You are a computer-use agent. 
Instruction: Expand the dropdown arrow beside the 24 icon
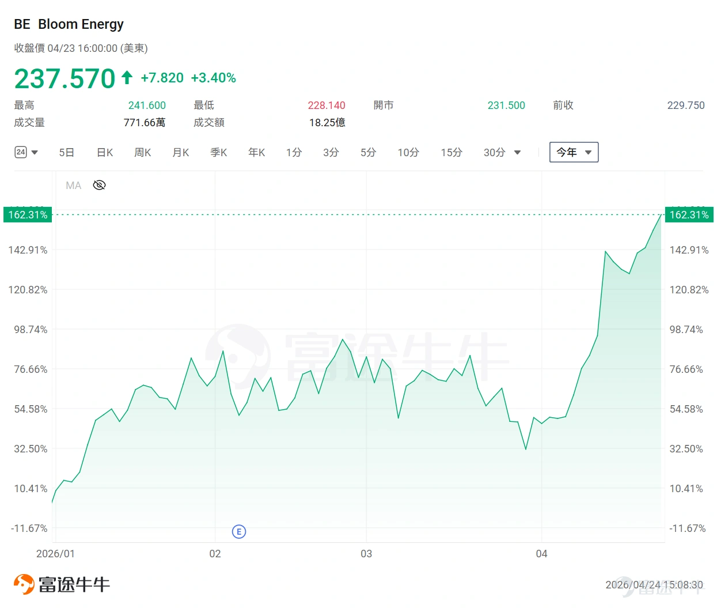[x=35, y=153]
